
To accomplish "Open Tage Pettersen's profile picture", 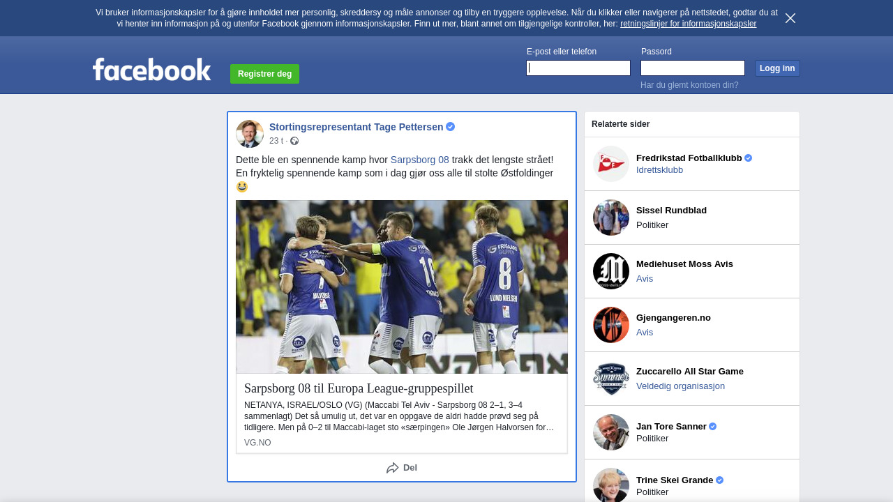I will [250, 134].
